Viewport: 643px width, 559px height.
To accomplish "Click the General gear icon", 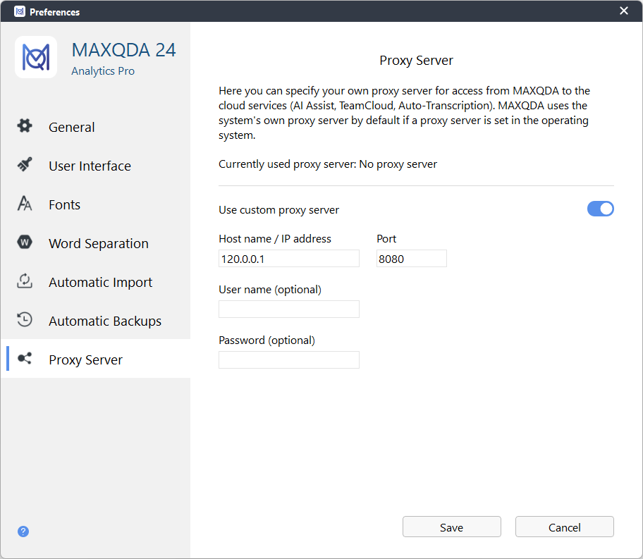I will (x=25, y=126).
